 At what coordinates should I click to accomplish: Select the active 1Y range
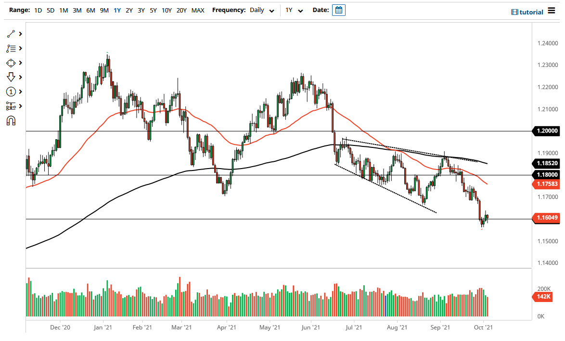click(x=117, y=11)
